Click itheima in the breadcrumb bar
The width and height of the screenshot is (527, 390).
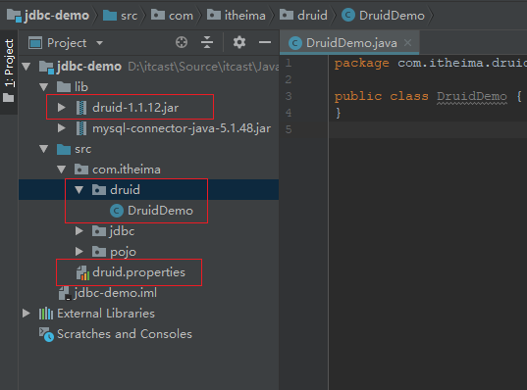245,16
